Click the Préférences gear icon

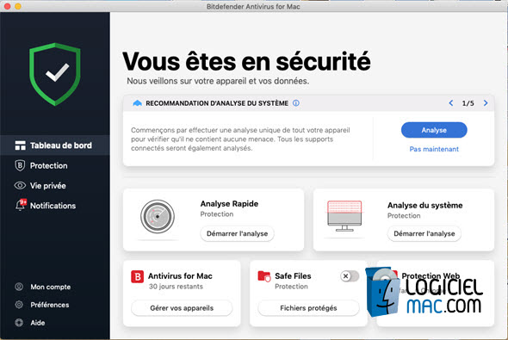19,305
